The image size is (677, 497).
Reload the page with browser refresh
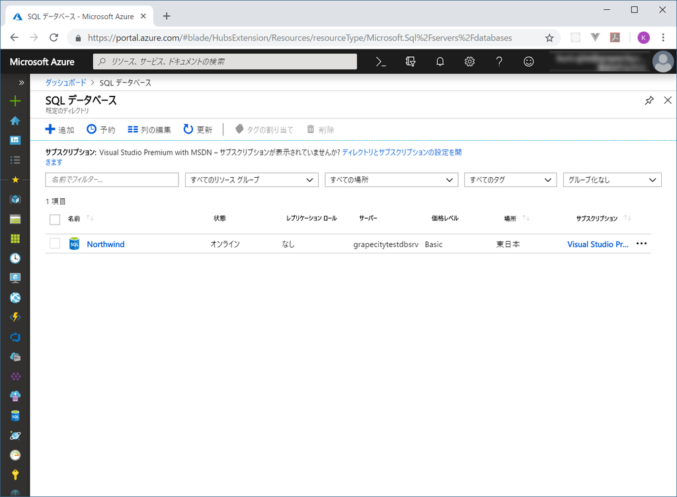coord(54,38)
